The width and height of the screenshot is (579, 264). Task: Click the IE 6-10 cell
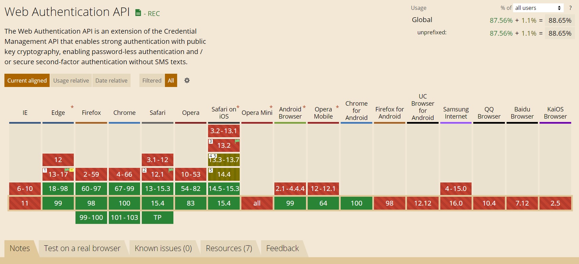coord(25,189)
